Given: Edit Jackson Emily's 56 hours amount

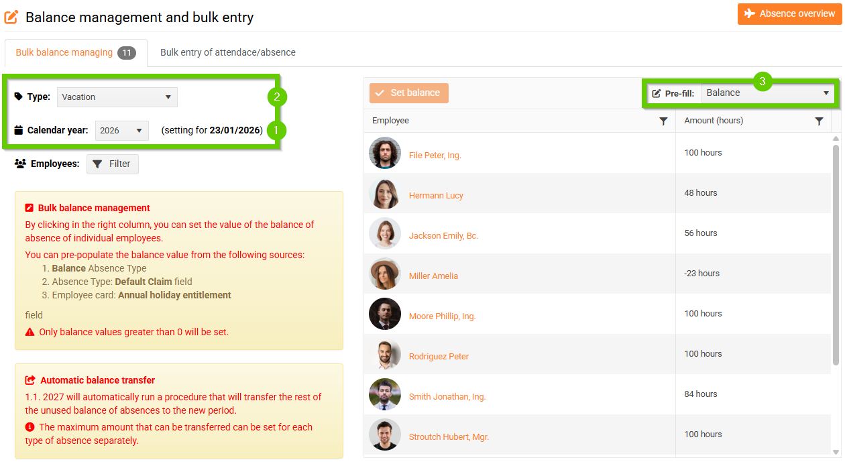Looking at the screenshot, I should (x=701, y=233).
